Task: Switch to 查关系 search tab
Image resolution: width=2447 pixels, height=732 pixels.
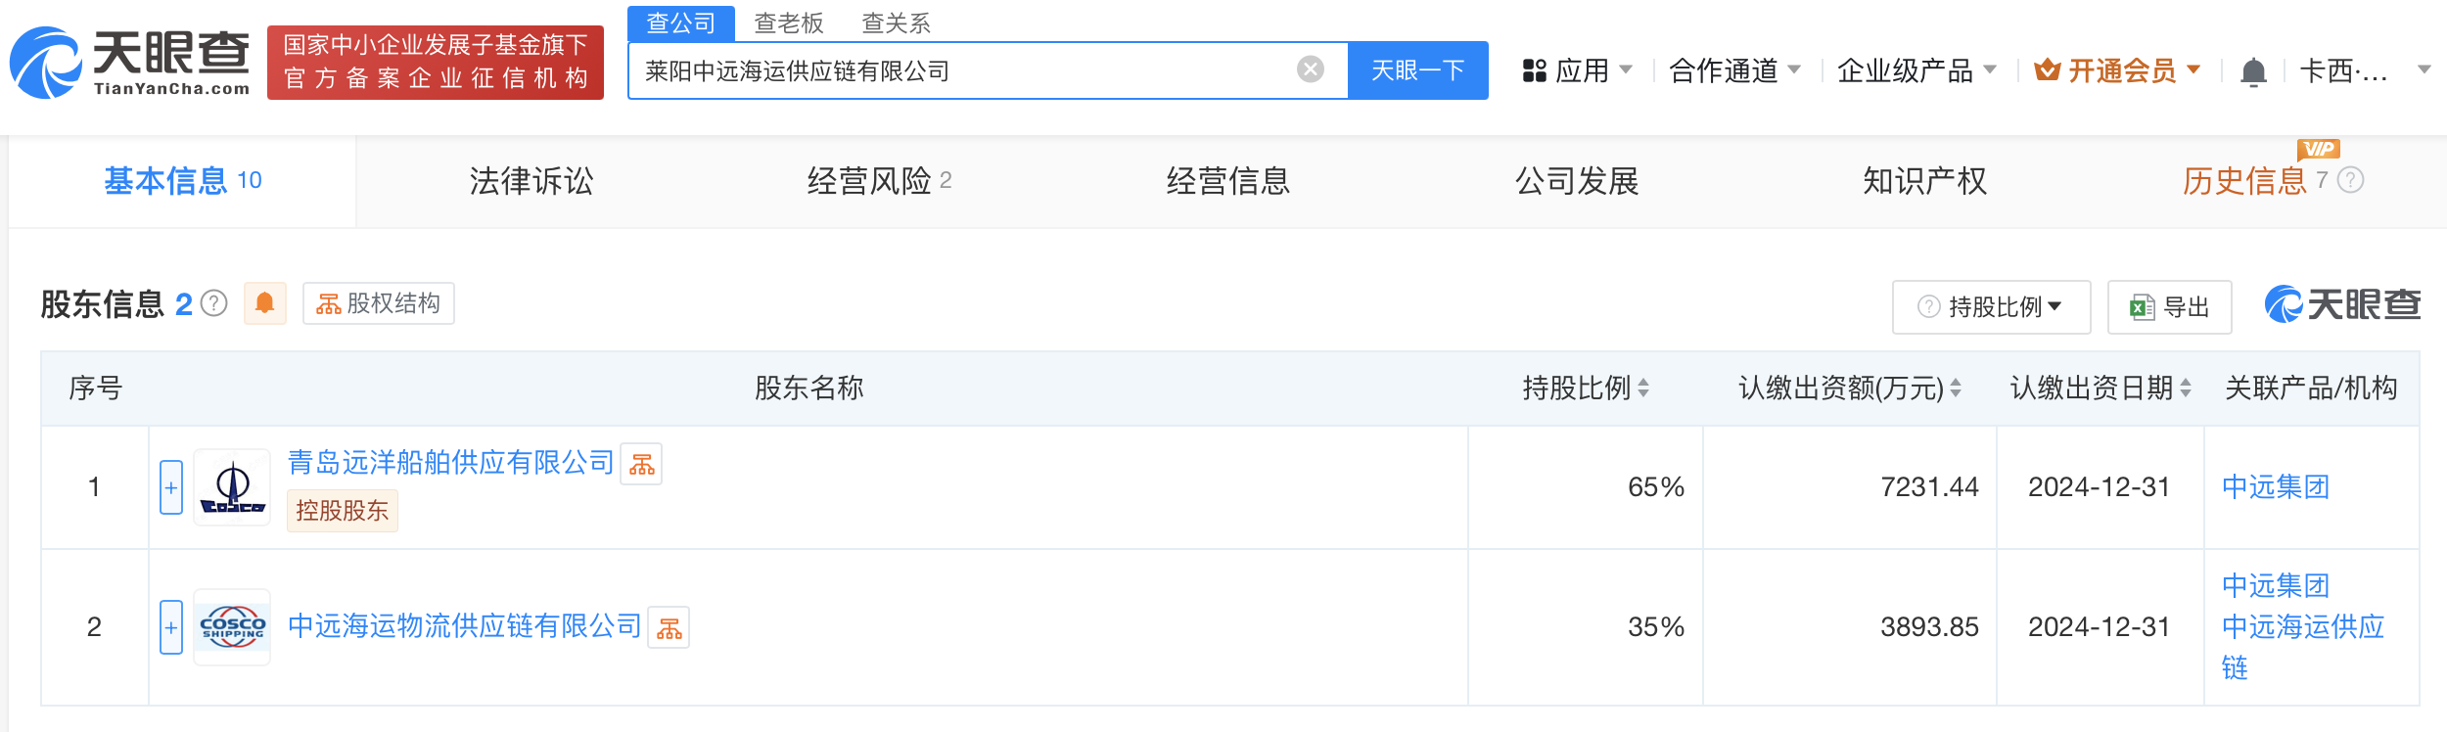Action: tap(896, 23)
